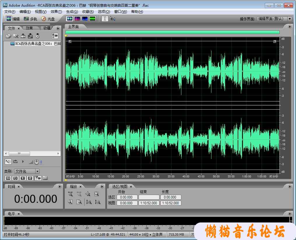The height and width of the screenshot is (240, 296).
Task: Open the 视图(V) menu
Action: coord(41,12)
